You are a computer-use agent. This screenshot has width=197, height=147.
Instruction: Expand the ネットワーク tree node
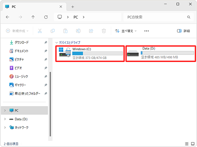(x=5, y=127)
